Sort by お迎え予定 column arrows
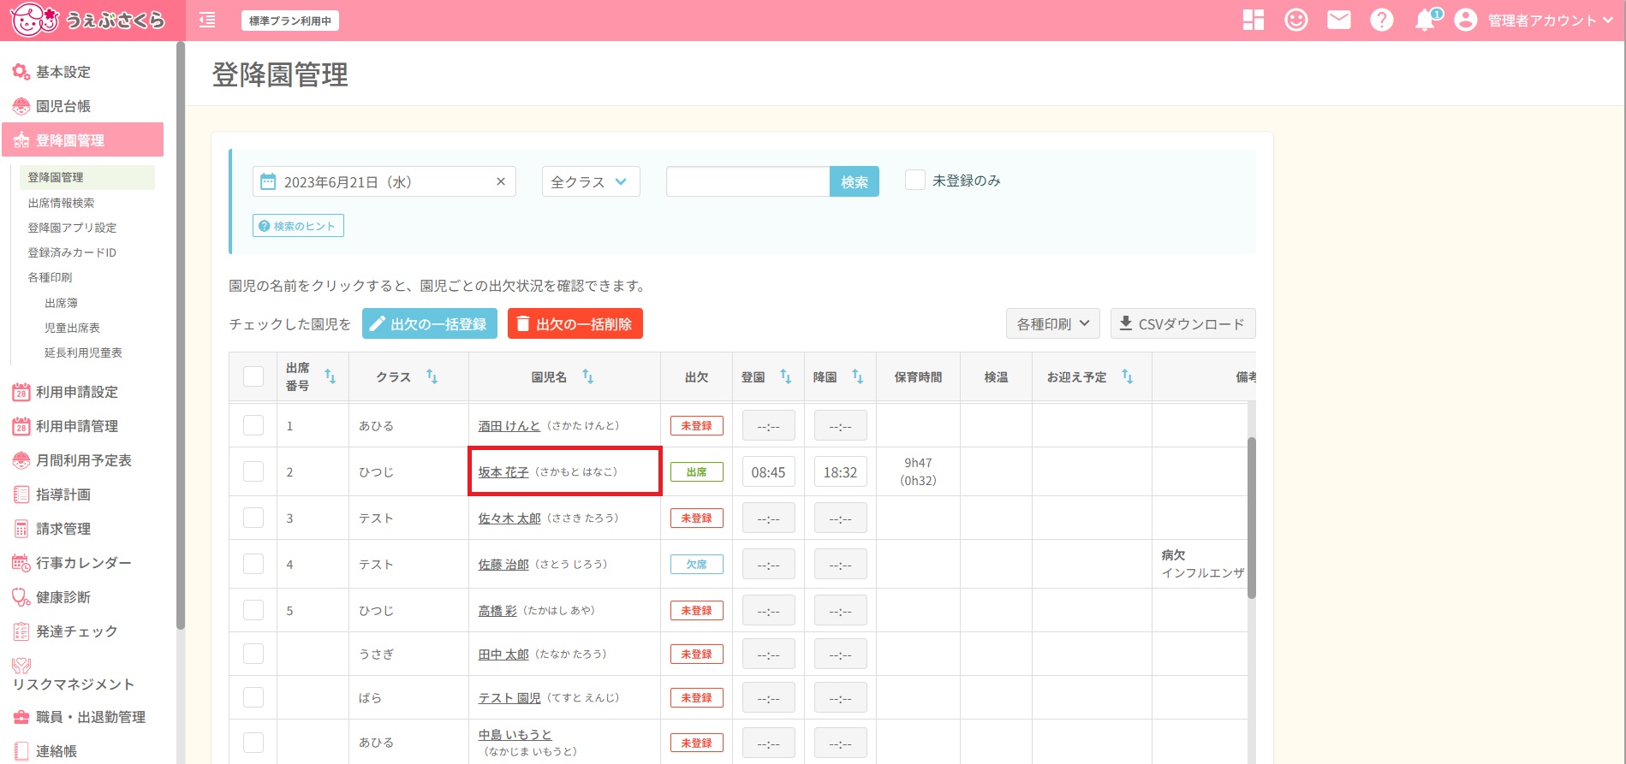The height and width of the screenshot is (764, 1626). (x=1127, y=376)
